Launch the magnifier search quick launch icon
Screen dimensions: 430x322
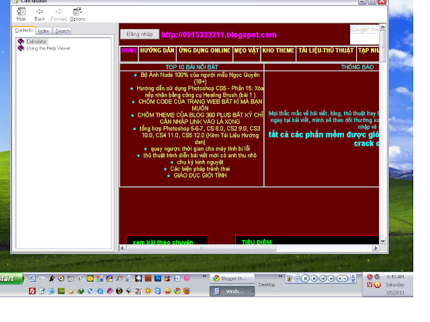pos(128,278)
